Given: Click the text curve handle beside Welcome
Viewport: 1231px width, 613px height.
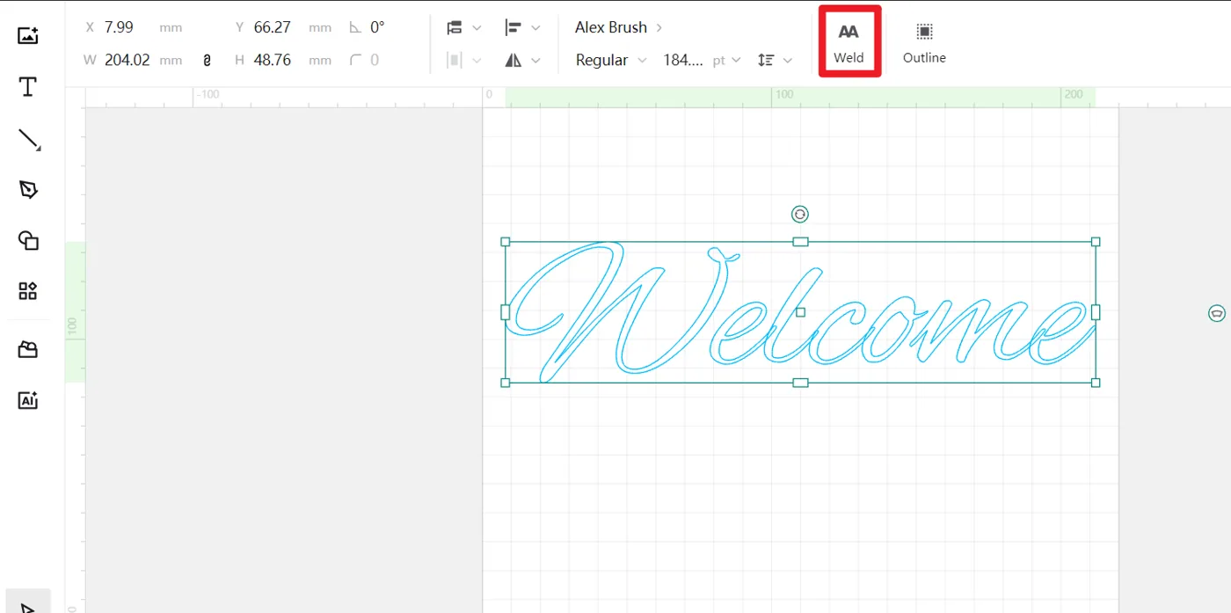Looking at the screenshot, I should [x=1216, y=313].
